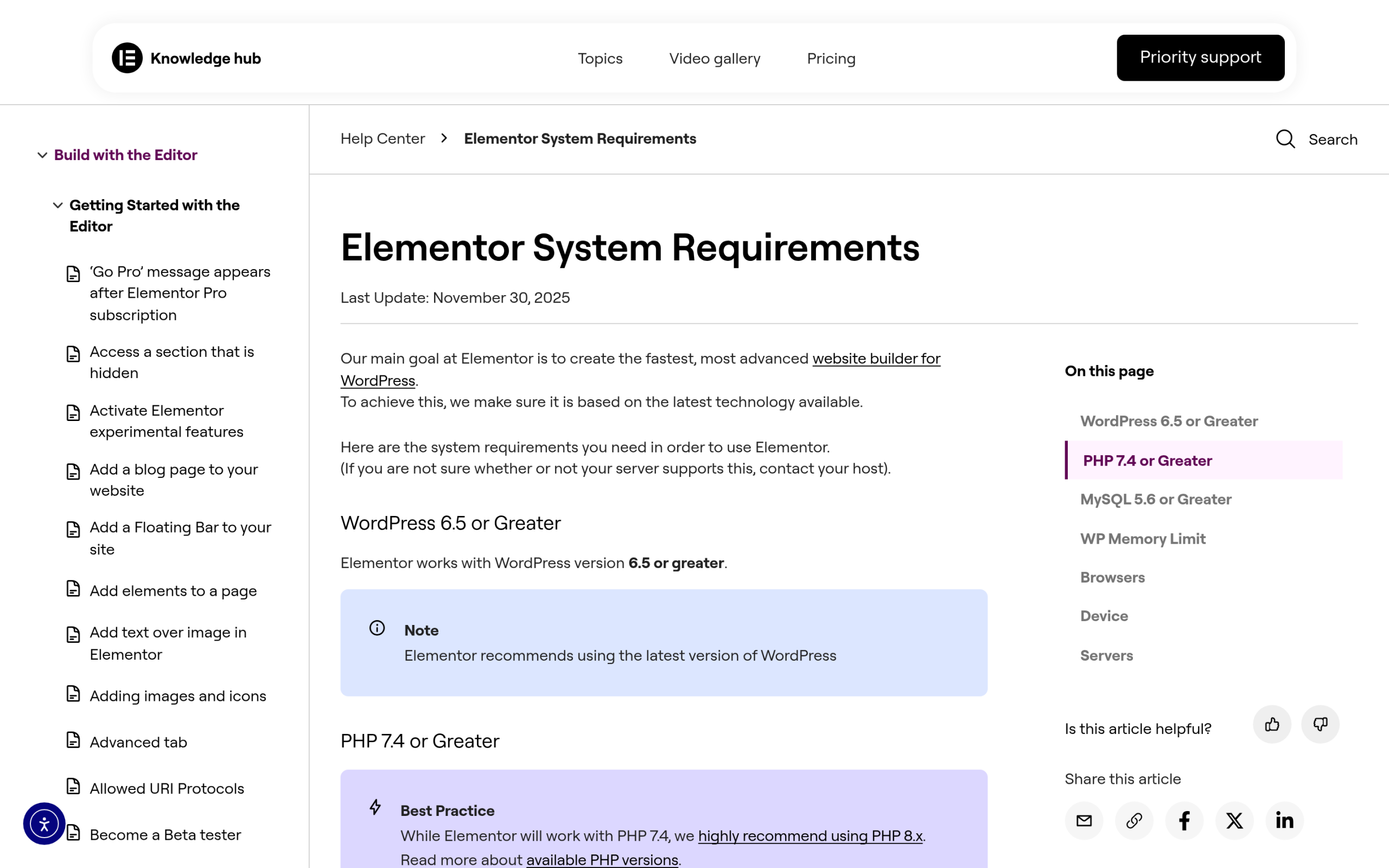The height and width of the screenshot is (868, 1389).
Task: Click the info icon in the Note box
Action: pos(377,628)
